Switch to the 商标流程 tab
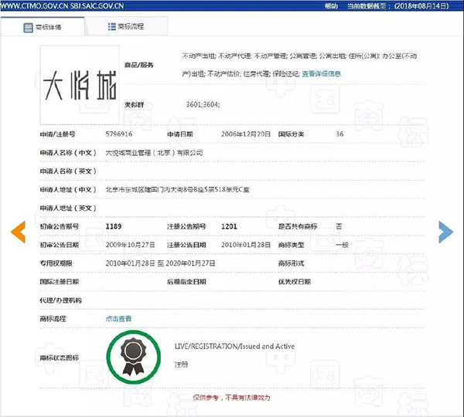 pos(126,26)
